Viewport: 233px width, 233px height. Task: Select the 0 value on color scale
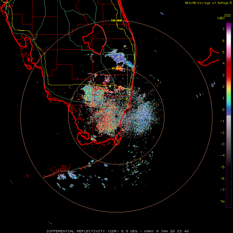pos(223,110)
